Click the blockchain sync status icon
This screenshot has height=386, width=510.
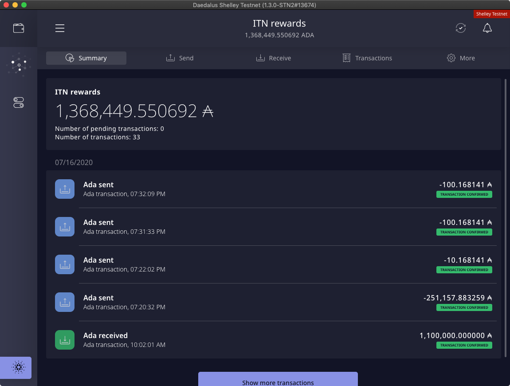pyautogui.click(x=461, y=28)
